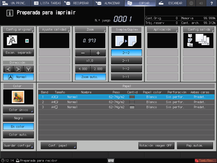Expand the Aplicación menu
Viewport: 217px width, 163px height.
coord(162,29)
